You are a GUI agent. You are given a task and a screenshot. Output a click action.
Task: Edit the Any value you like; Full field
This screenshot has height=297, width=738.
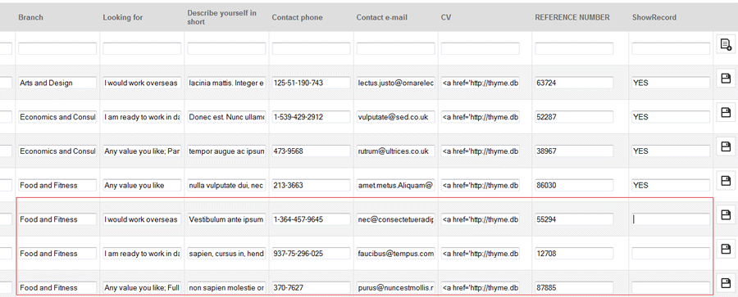pyautogui.click(x=142, y=287)
